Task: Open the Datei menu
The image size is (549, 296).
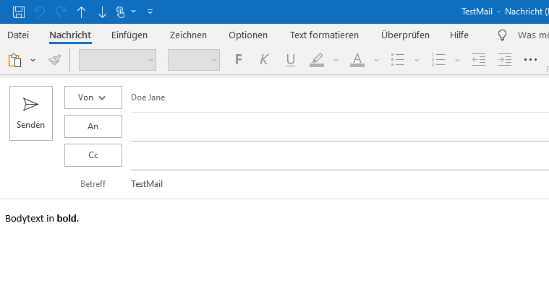Action: 18,35
